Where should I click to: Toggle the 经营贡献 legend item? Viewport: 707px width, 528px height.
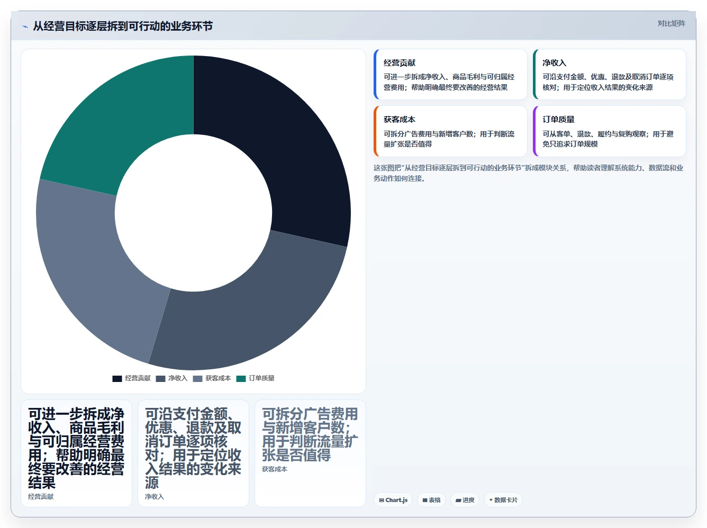132,378
